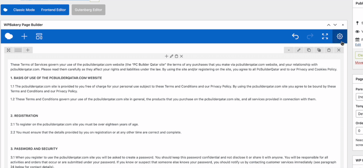Collapse the WPBakery Page Builder panel
This screenshot has width=363, height=168.
343,25
